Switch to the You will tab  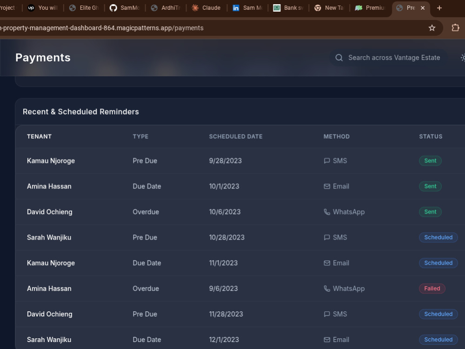(x=43, y=8)
